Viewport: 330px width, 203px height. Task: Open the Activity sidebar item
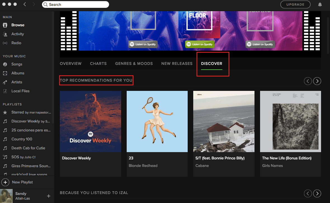17,34
